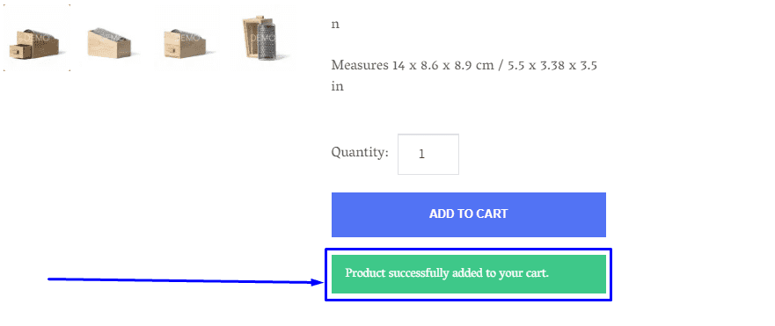This screenshot has height=326, width=775.
Task: Click the Quantity input box
Action: pos(428,154)
